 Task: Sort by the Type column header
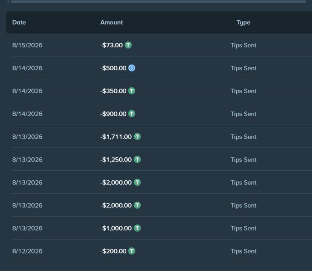point(243,22)
